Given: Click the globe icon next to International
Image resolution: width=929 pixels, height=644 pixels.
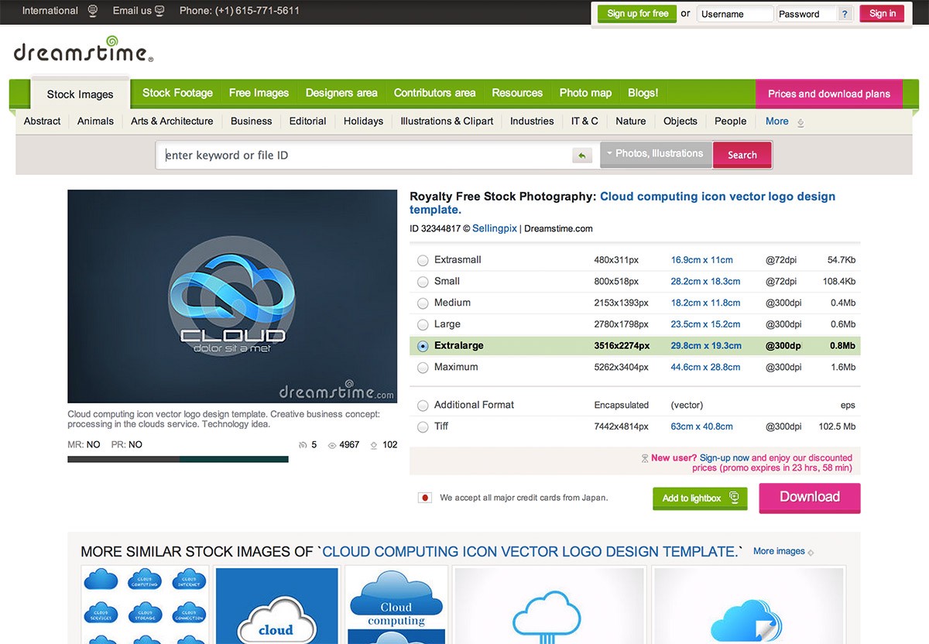Looking at the screenshot, I should [93, 11].
